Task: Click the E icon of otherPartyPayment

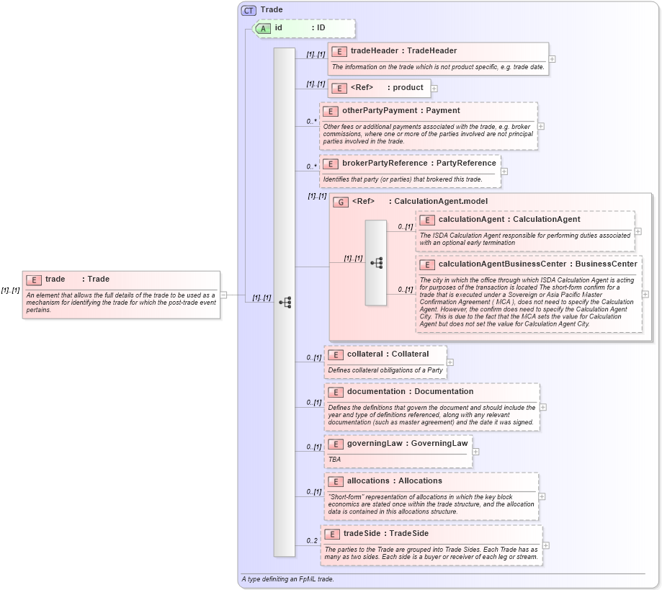Action: (x=331, y=112)
